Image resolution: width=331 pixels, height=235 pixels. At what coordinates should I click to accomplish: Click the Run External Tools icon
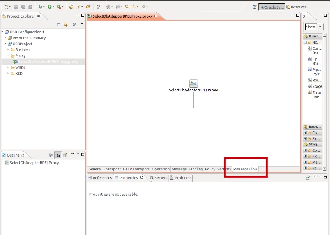(59, 7)
